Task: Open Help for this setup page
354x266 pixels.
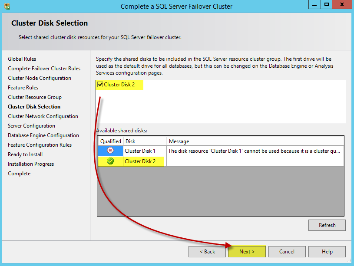Action: (x=327, y=252)
